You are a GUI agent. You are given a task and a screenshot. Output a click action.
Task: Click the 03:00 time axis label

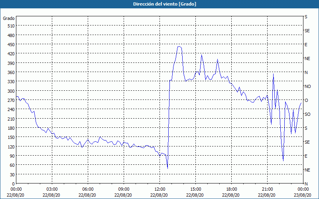tap(52, 189)
